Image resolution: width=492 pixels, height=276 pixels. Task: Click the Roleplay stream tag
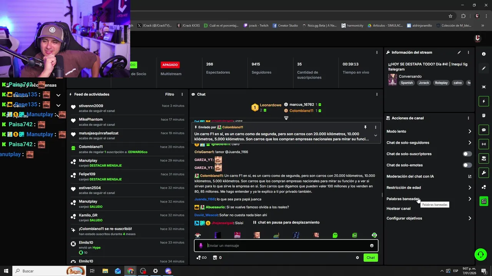[441, 83]
